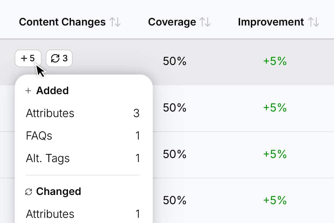Viewport: 334px width, 223px height.
Task: Open the "+5" added changes badge
Action: 28,58
